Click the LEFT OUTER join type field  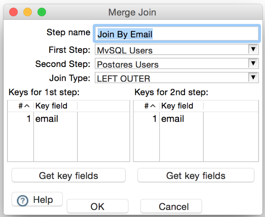[172, 78]
